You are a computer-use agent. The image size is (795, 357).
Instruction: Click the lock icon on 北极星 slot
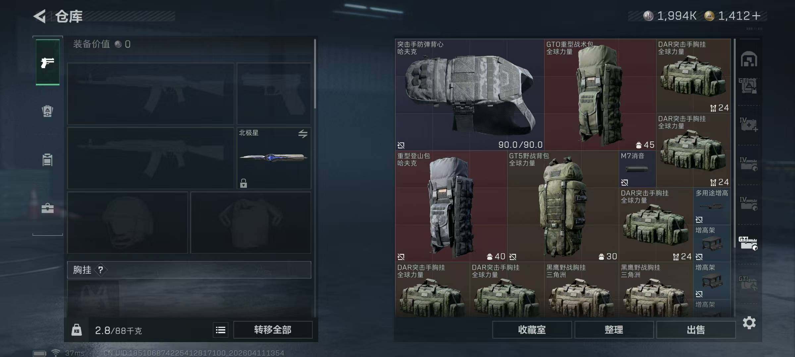pyautogui.click(x=243, y=183)
